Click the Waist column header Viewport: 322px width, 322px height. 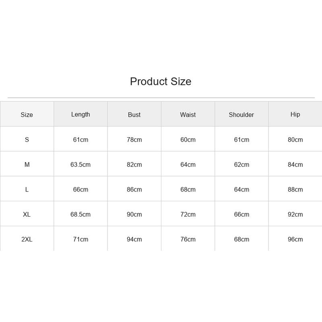[188, 115]
